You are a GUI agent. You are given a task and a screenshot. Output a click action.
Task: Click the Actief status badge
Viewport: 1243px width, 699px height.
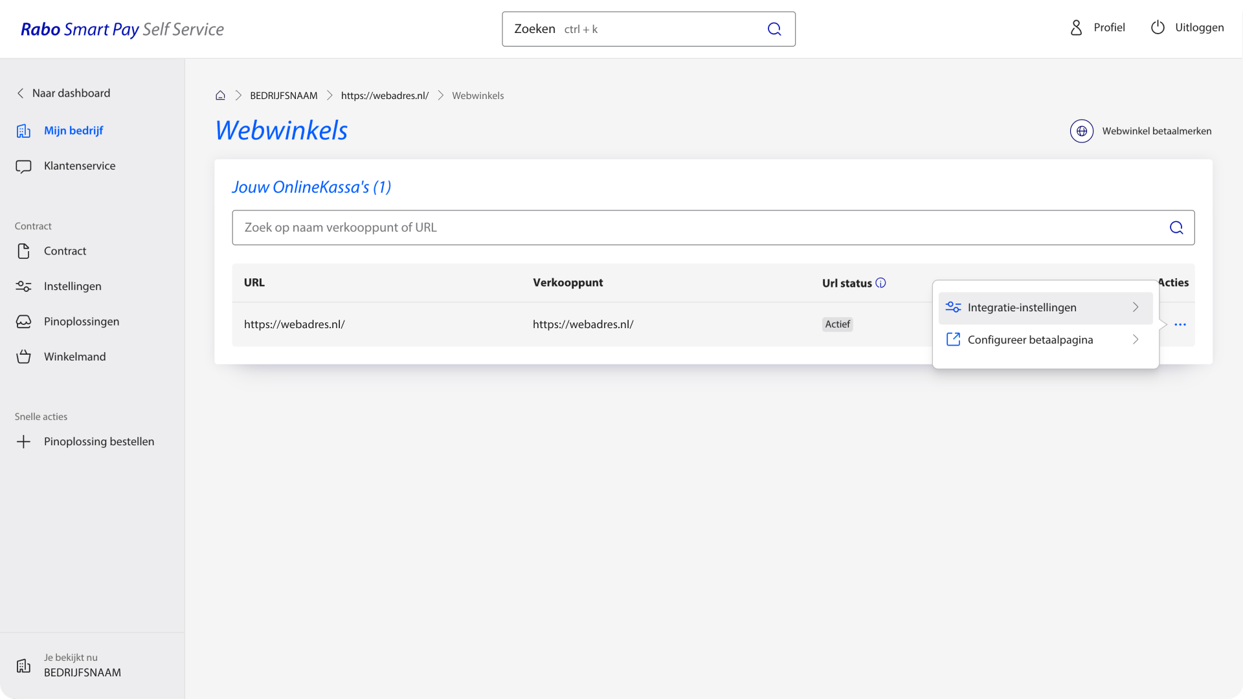pos(837,324)
